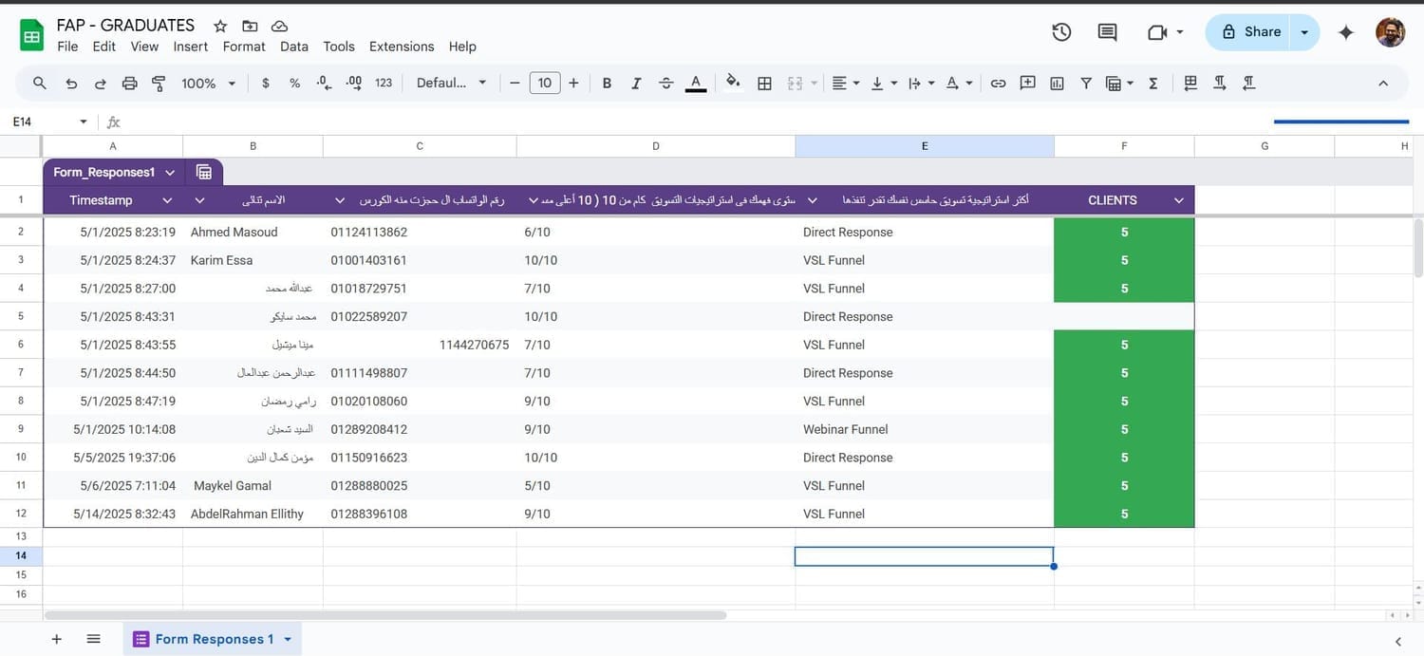This screenshot has height=656, width=1424.
Task: Click plus to increase font size
Action: pyautogui.click(x=573, y=84)
